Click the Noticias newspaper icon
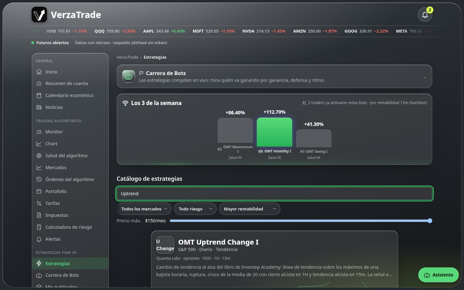 39,107
